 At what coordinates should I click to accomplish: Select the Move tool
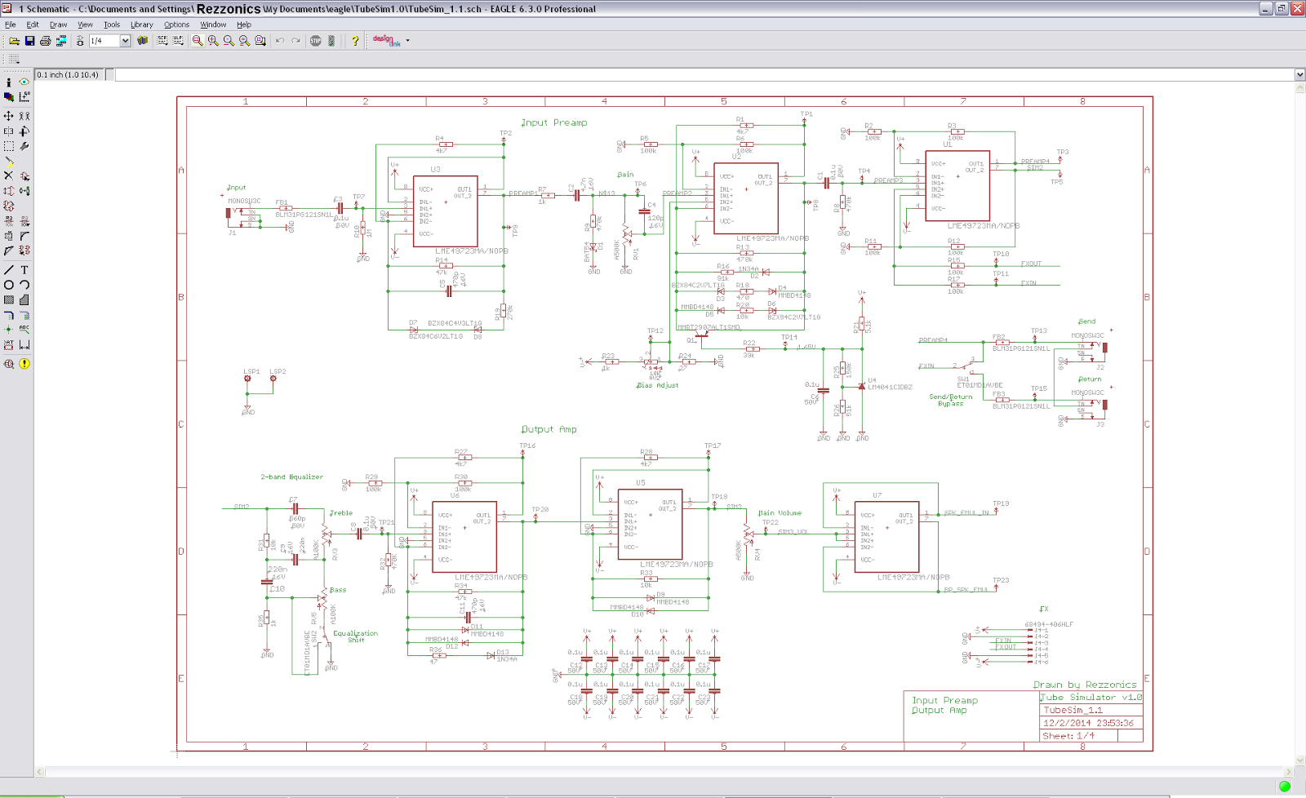click(x=8, y=116)
